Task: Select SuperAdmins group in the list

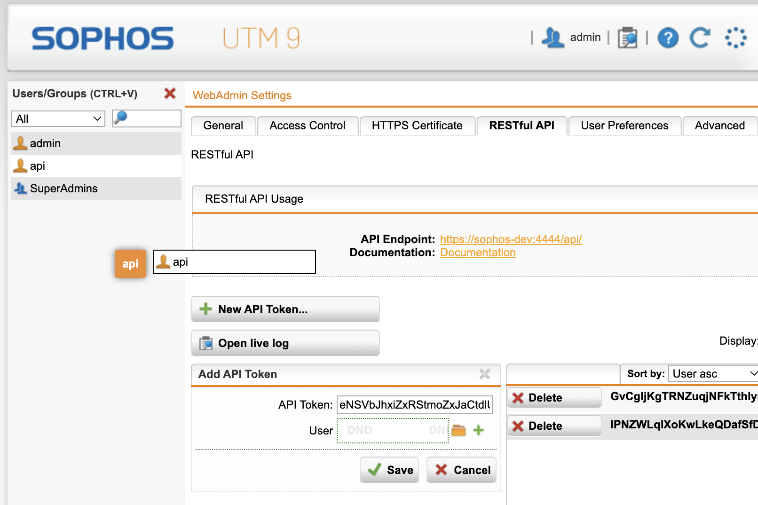Action: pyautogui.click(x=64, y=189)
